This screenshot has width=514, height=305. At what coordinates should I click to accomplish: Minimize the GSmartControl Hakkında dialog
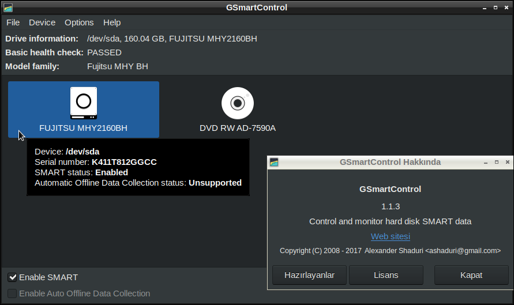[486, 162]
